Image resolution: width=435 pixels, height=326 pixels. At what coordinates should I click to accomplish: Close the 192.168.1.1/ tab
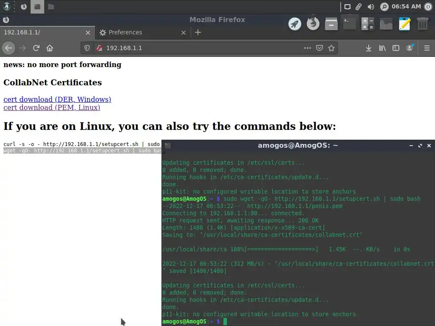coord(88,33)
